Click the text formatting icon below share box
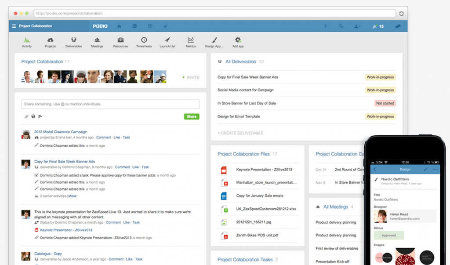The image size is (450, 265). pos(40,116)
